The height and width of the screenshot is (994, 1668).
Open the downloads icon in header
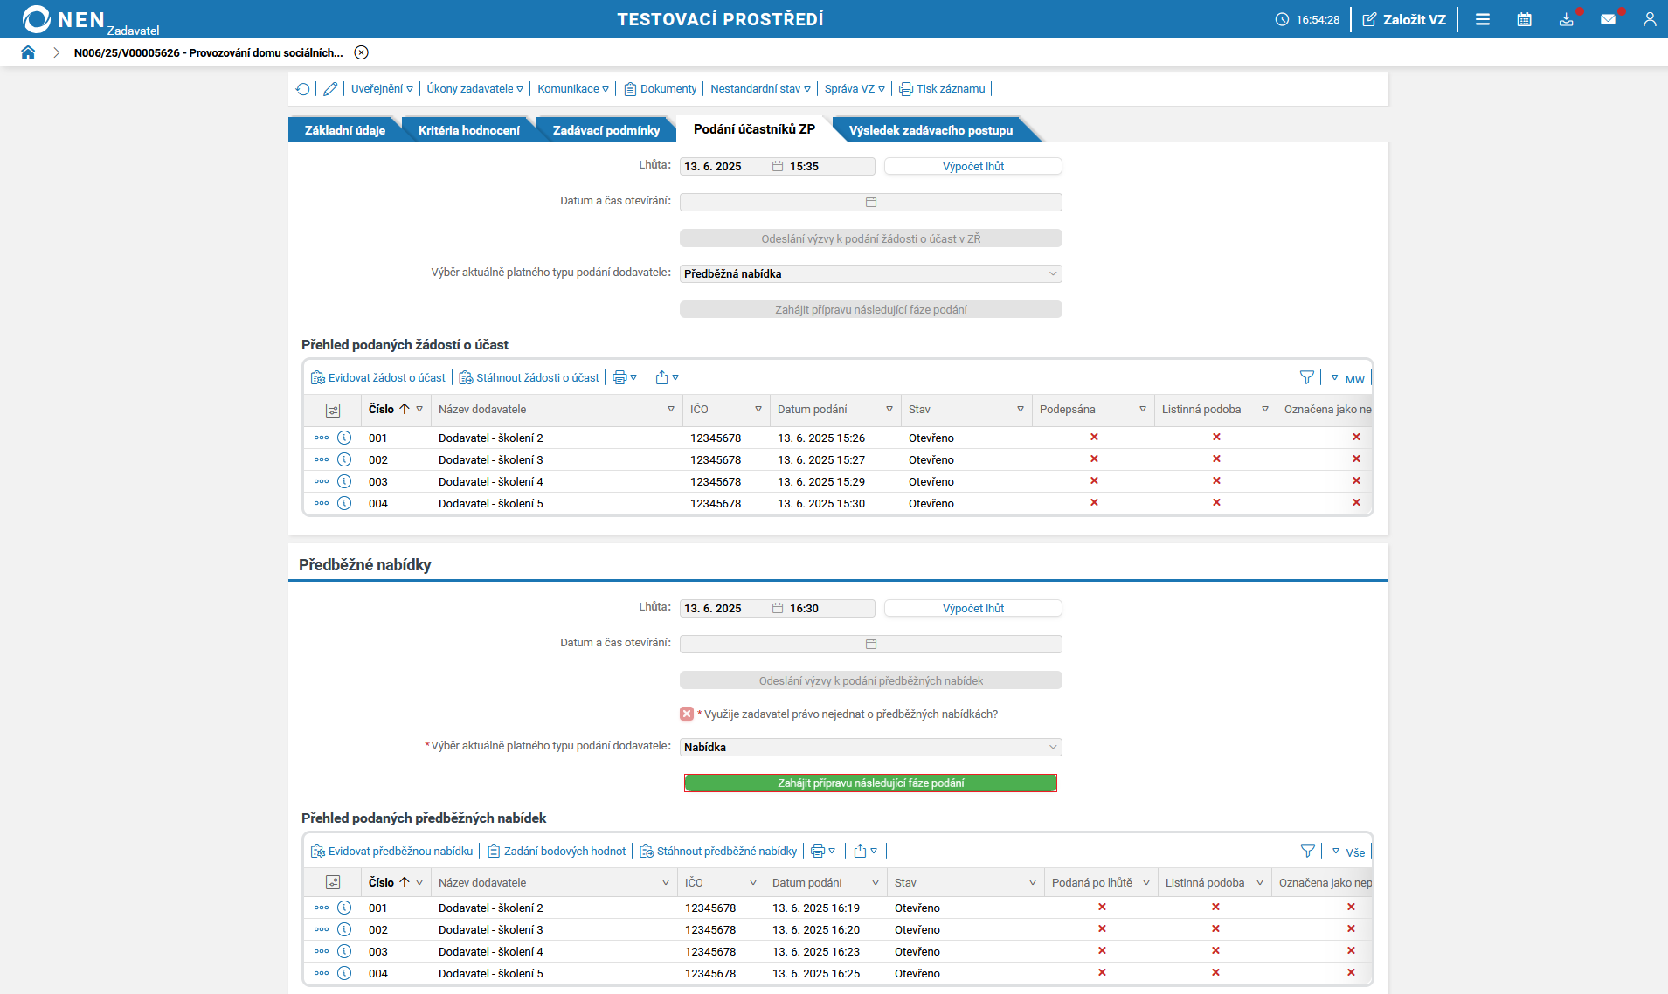pyautogui.click(x=1567, y=19)
